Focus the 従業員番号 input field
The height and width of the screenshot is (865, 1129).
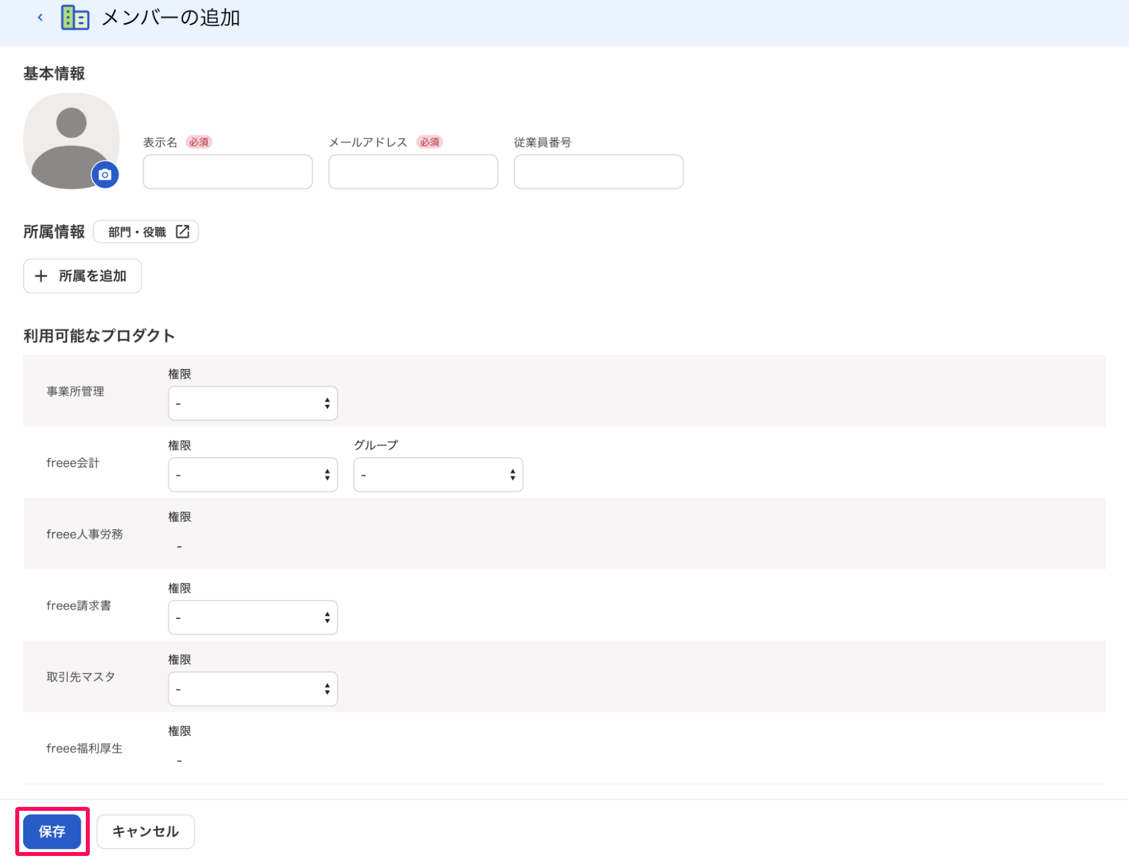(x=599, y=172)
